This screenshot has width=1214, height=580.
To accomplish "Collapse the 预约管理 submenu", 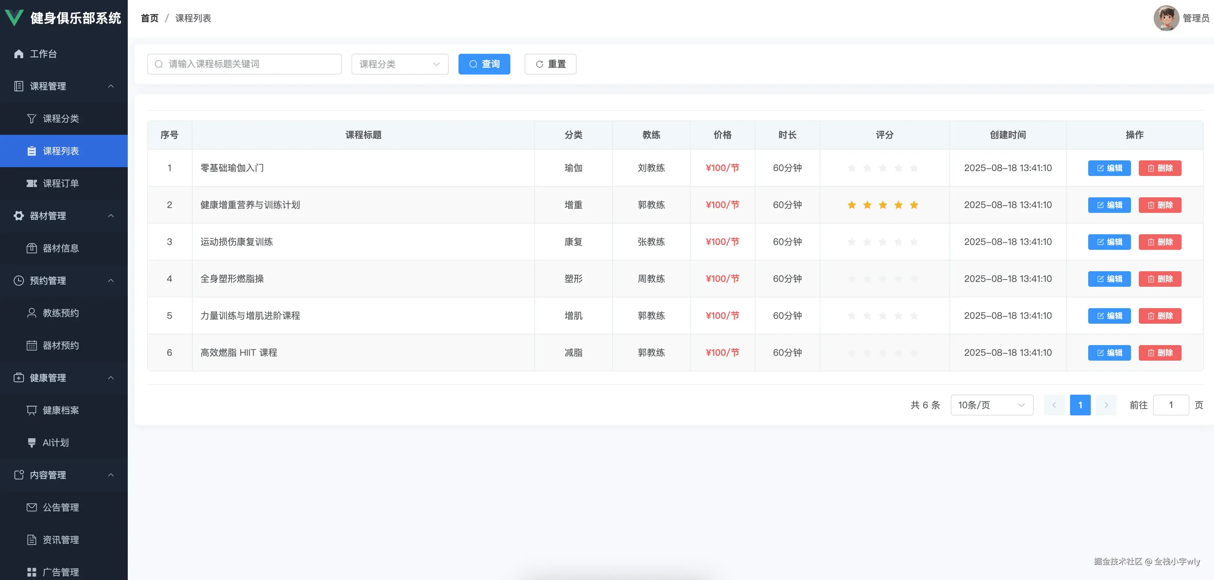I will coord(111,281).
